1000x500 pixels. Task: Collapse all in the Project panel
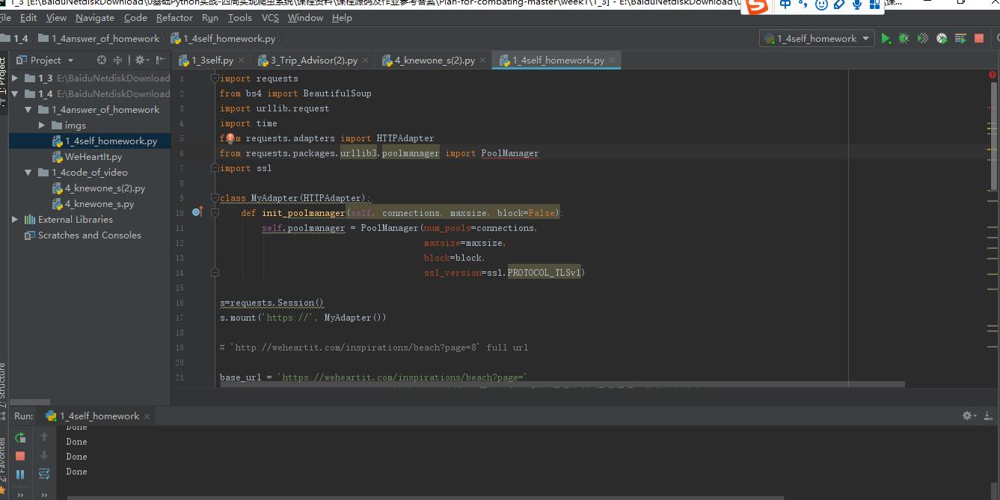click(x=118, y=60)
